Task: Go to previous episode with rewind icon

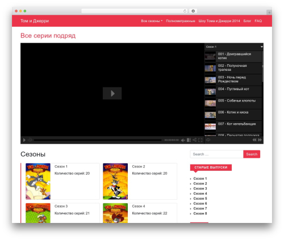Action: pos(254,140)
